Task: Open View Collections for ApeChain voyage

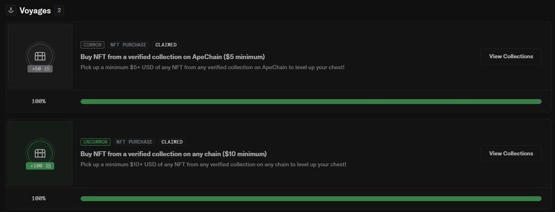Action: point(511,56)
